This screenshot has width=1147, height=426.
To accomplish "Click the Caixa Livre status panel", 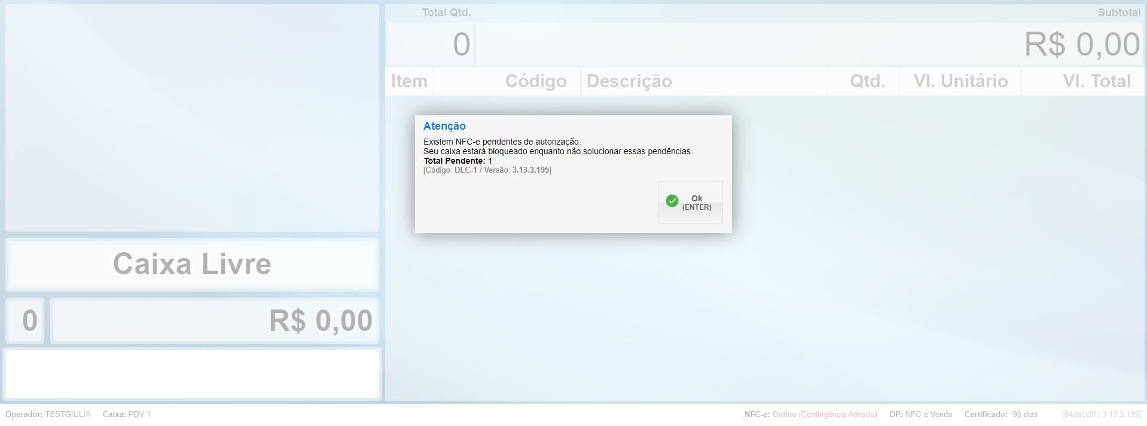I will [192, 264].
